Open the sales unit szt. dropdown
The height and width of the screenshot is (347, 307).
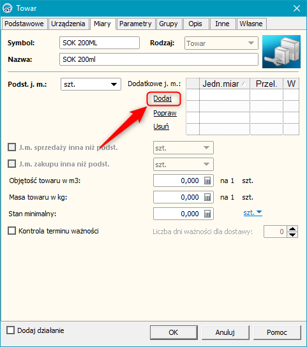[183, 148]
